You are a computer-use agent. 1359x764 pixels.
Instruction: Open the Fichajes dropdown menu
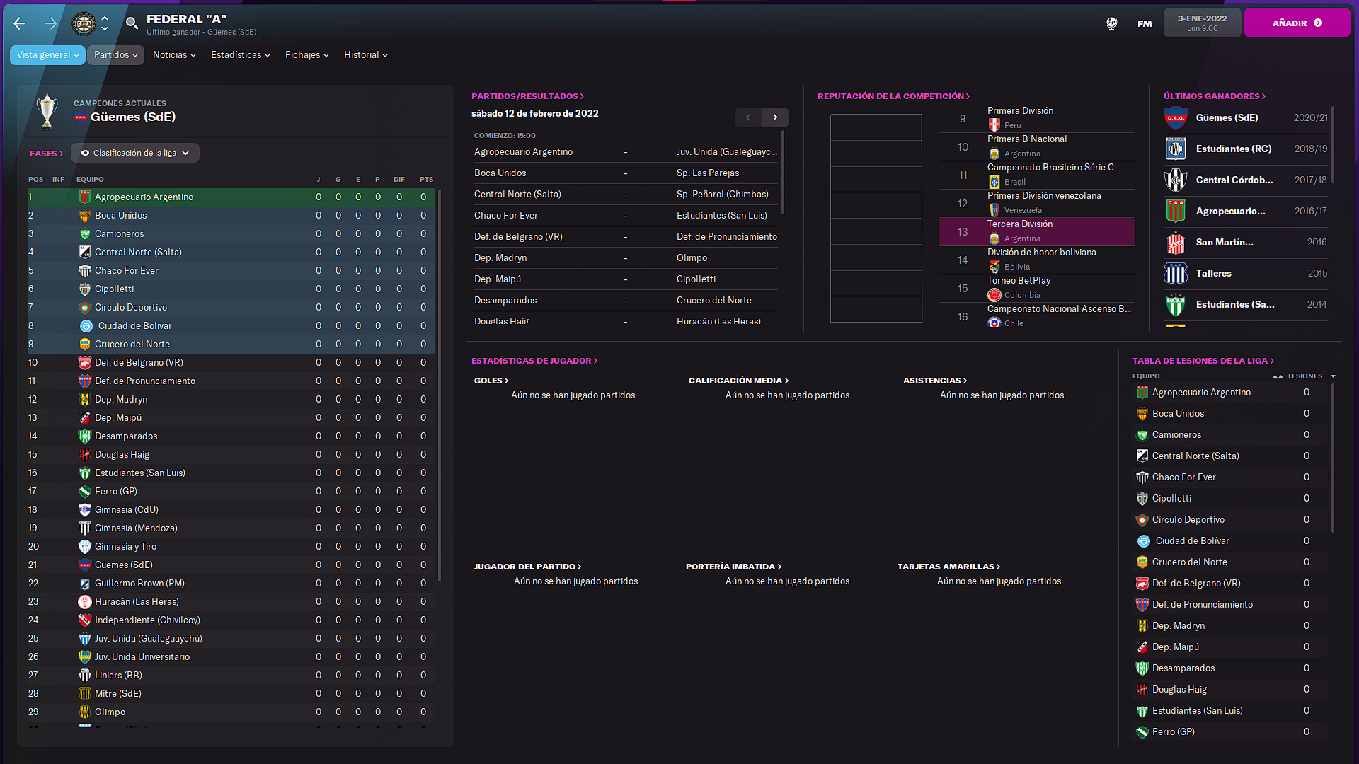tap(307, 55)
